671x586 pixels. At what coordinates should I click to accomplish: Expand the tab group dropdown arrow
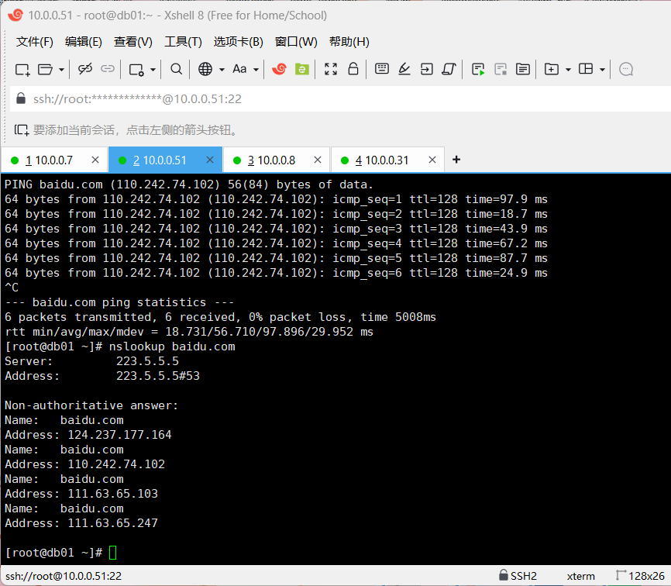pyautogui.click(x=568, y=69)
